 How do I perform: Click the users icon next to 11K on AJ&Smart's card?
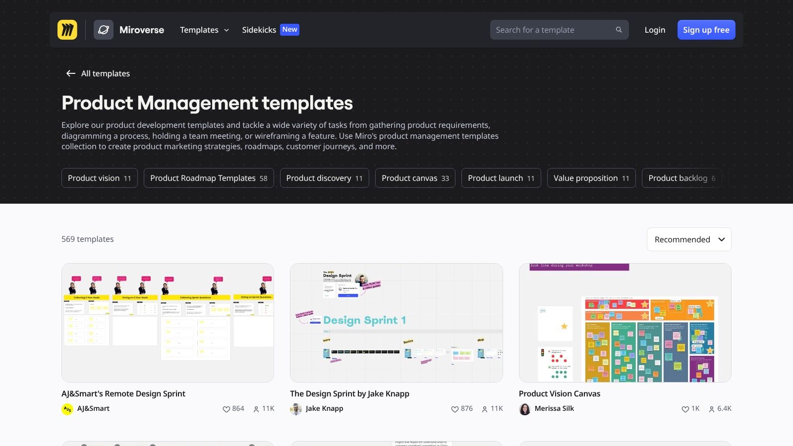[x=256, y=409]
